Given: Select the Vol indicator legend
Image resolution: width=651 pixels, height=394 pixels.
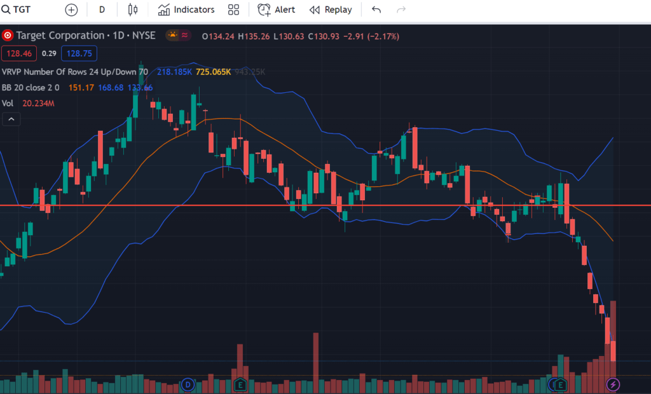Looking at the screenshot, I should coord(8,104).
